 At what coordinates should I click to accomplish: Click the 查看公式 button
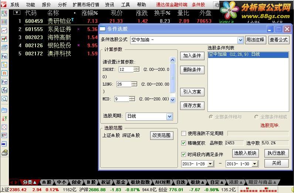(x=279, y=40)
